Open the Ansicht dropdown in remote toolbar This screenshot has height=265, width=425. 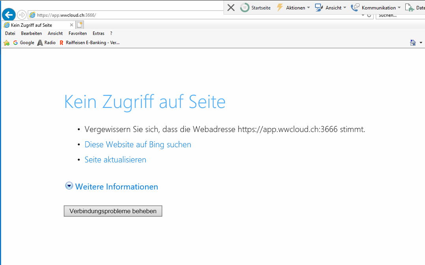coord(331,7)
